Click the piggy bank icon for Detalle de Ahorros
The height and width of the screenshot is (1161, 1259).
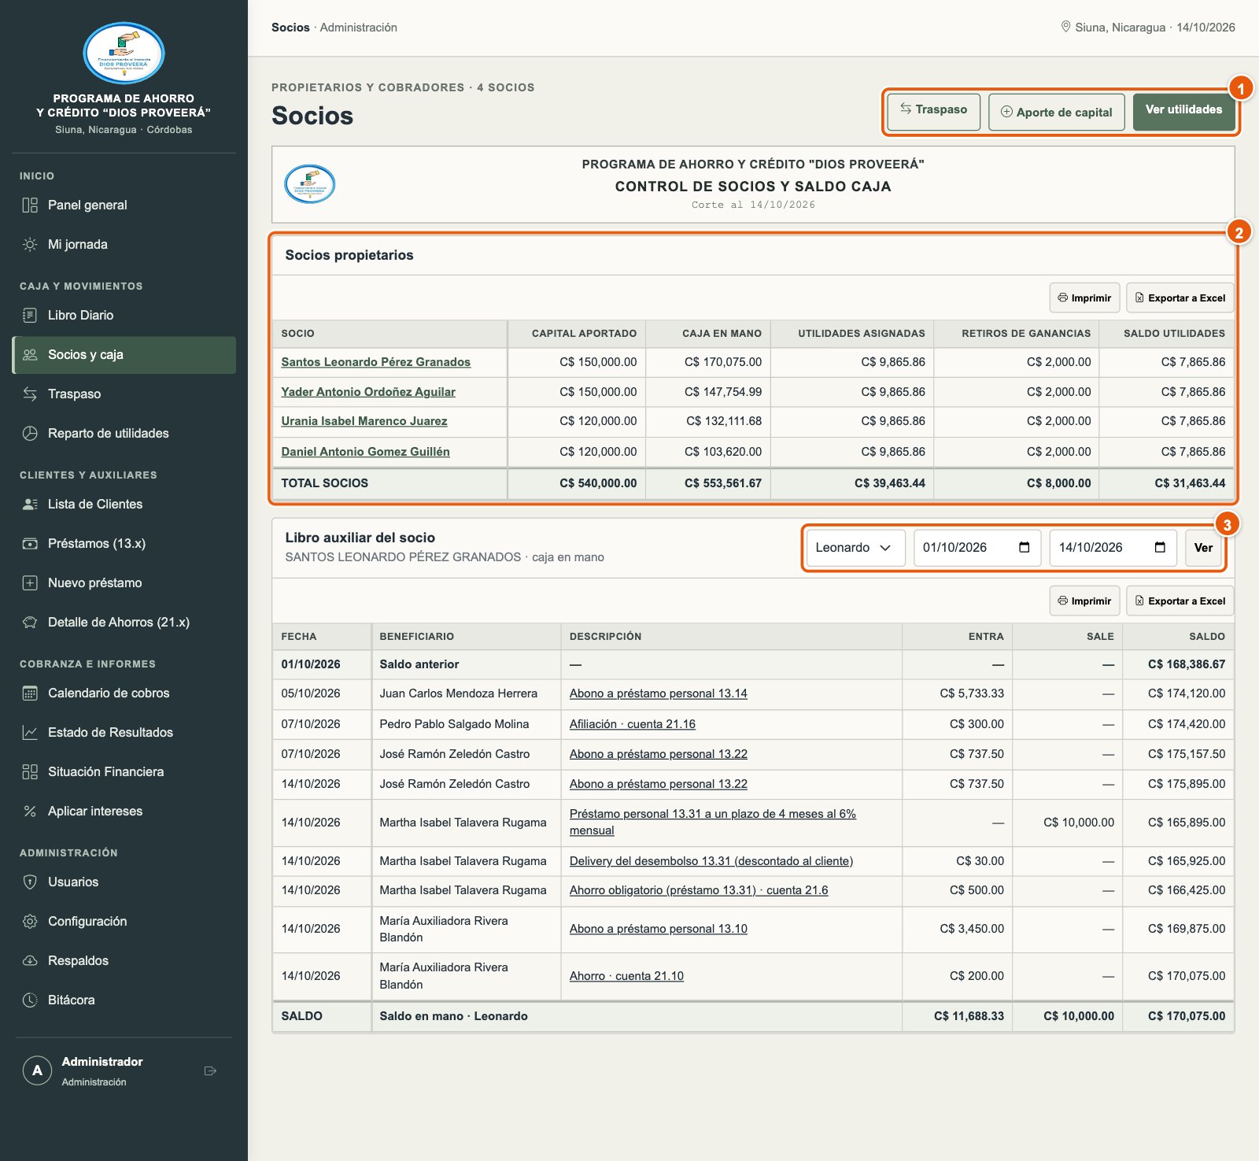[30, 623]
